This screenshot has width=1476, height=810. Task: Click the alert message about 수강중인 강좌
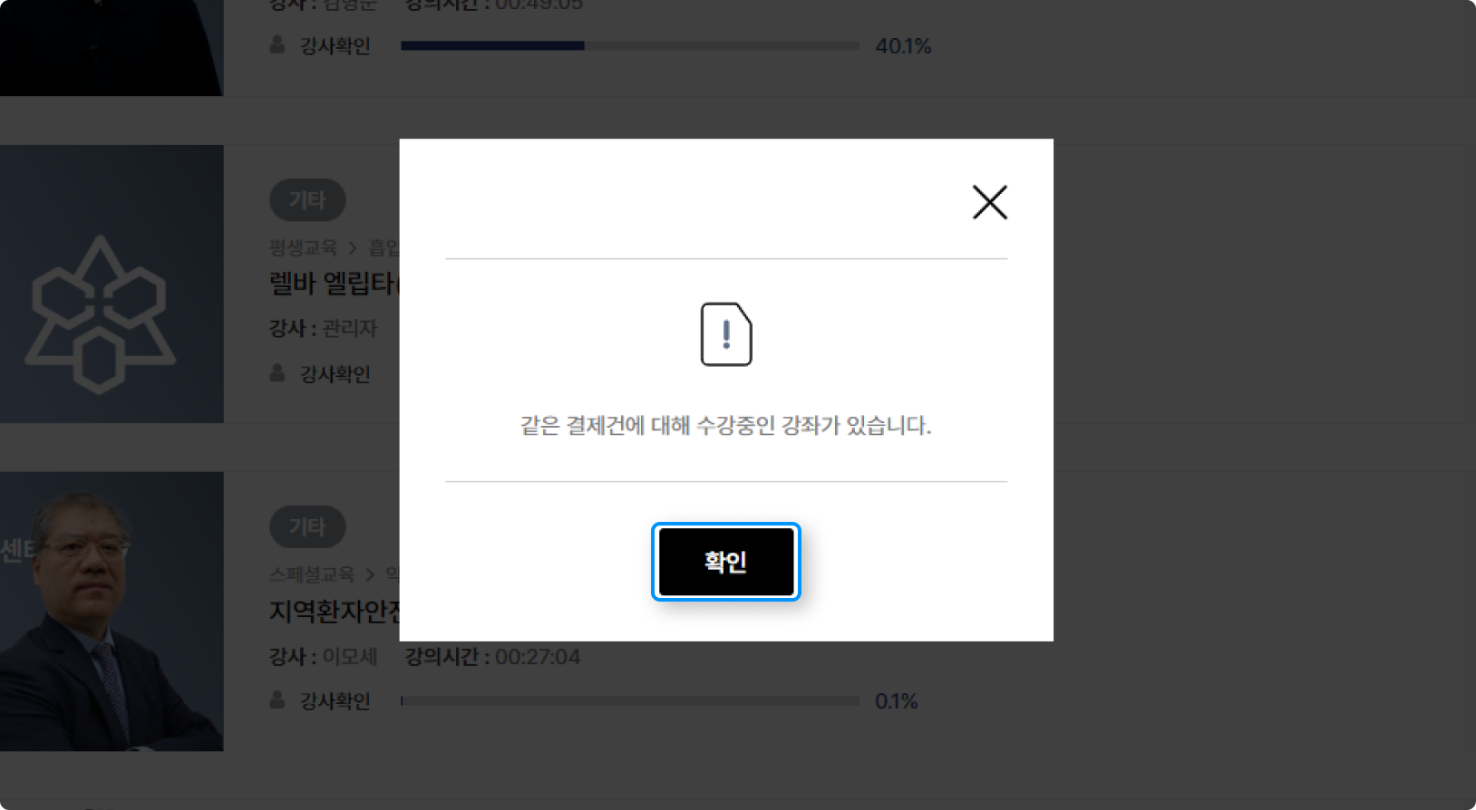(x=725, y=425)
